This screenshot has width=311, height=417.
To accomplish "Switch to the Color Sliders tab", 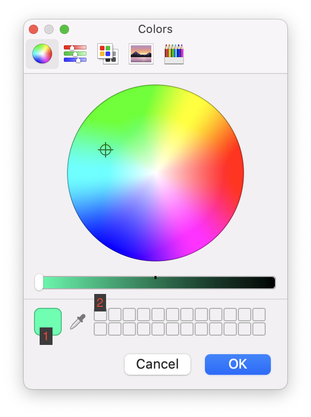I will tap(75, 54).
